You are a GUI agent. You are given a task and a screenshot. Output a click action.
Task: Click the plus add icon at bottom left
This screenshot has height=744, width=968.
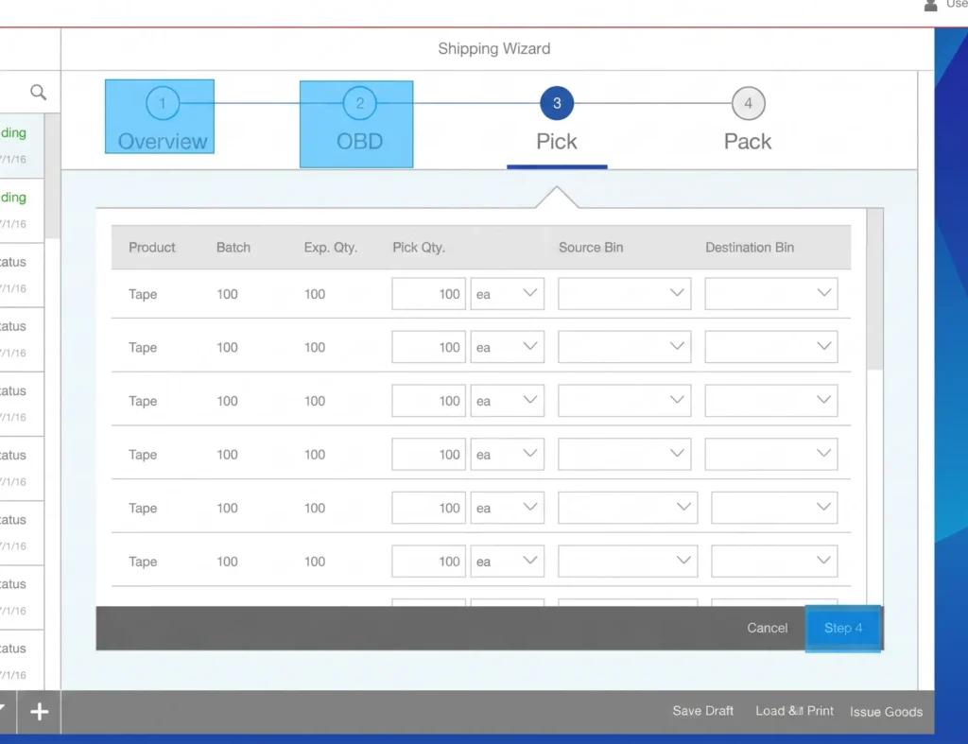pyautogui.click(x=40, y=711)
